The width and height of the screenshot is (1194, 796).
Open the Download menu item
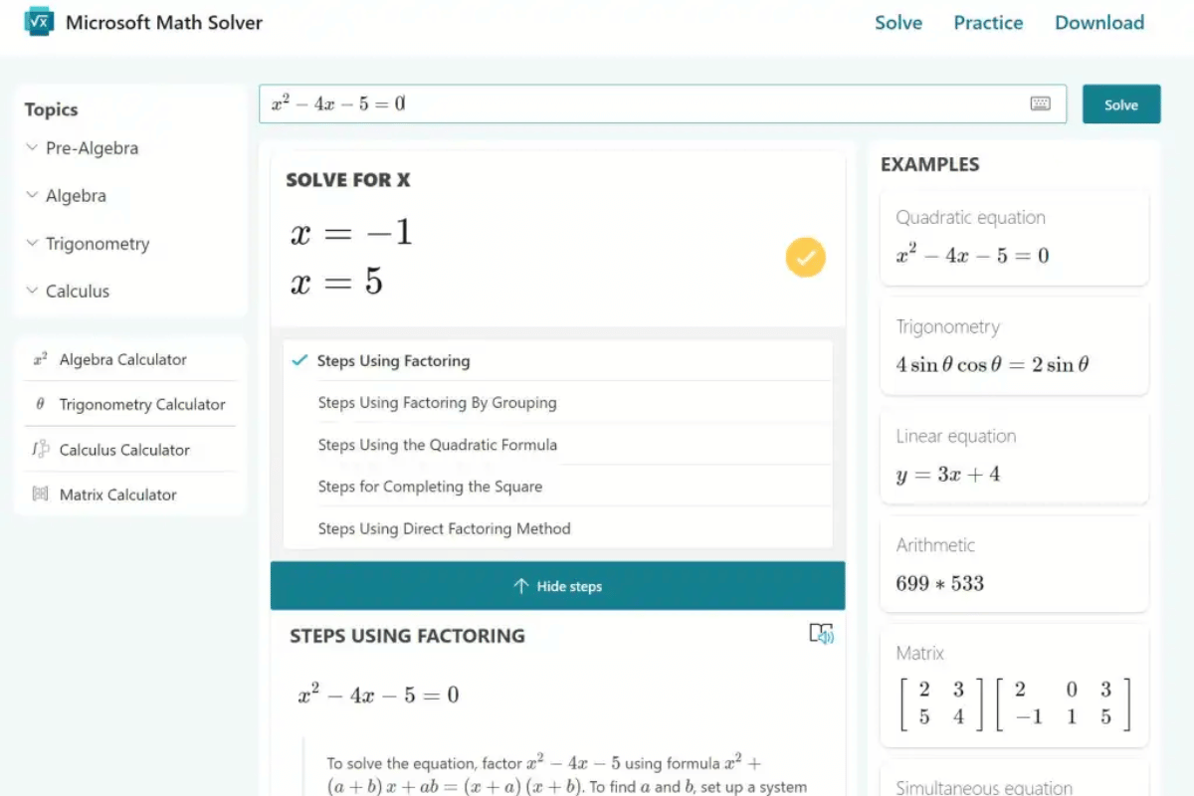click(1098, 22)
